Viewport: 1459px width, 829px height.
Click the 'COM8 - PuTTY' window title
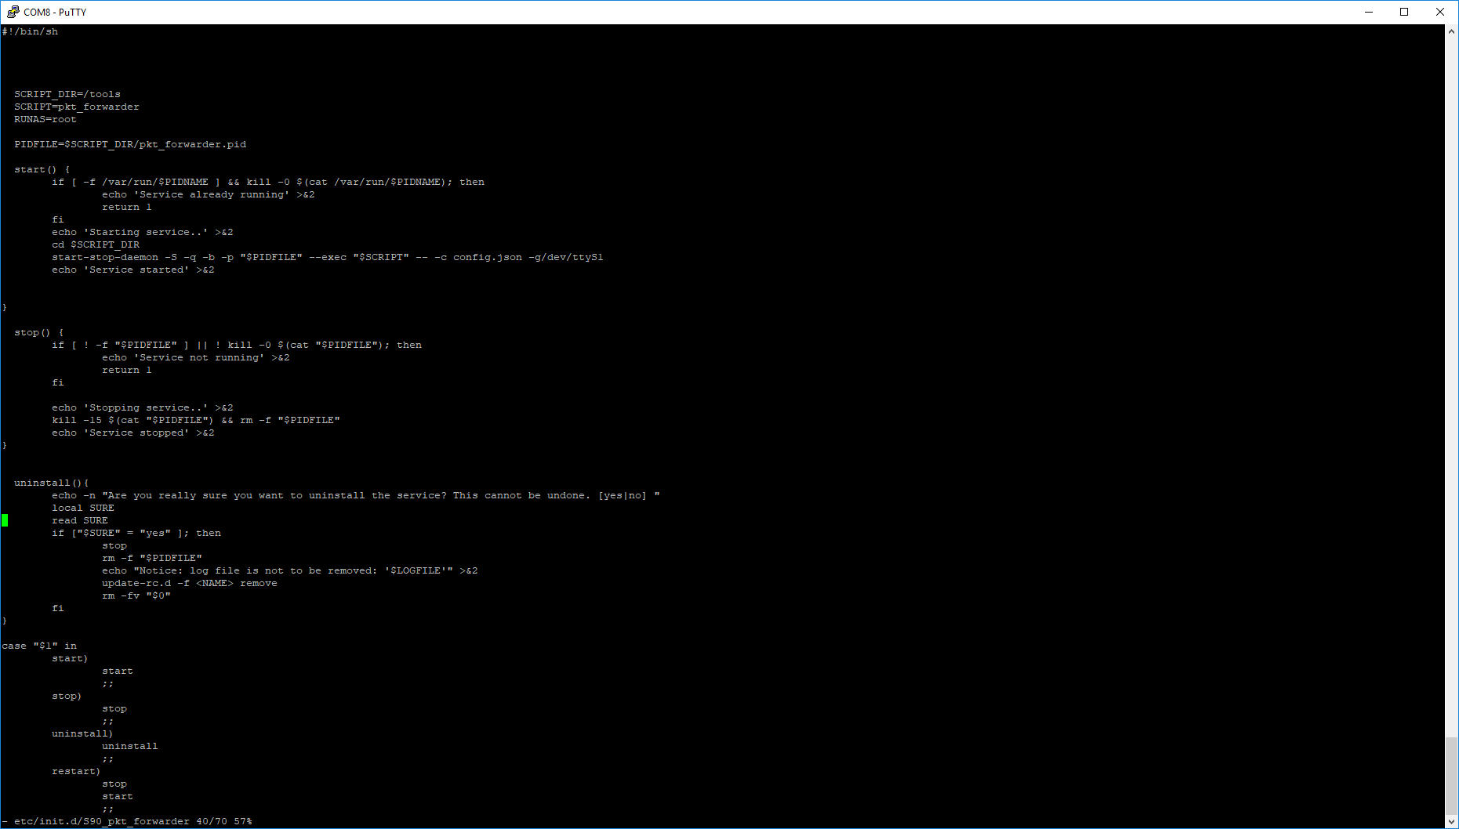click(x=55, y=12)
